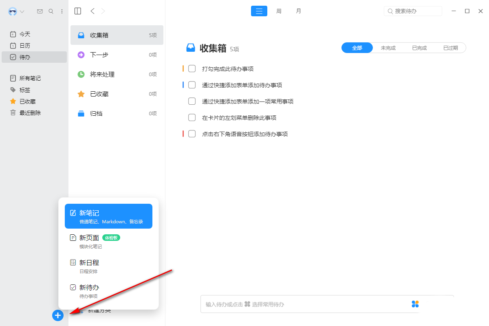Viewport: 489px width, 326px height.
Task: Filter by 已完成 items
Action: coord(419,48)
